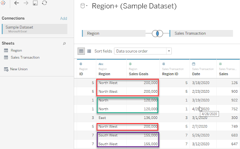Click the sales value 749
Screen dimensions: 240x149
click(234, 126)
